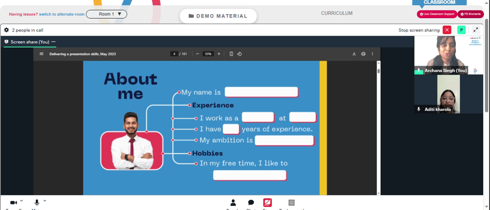Screen dimensions: 490x210
Task: Open the Demo Material tab
Action: (218, 16)
